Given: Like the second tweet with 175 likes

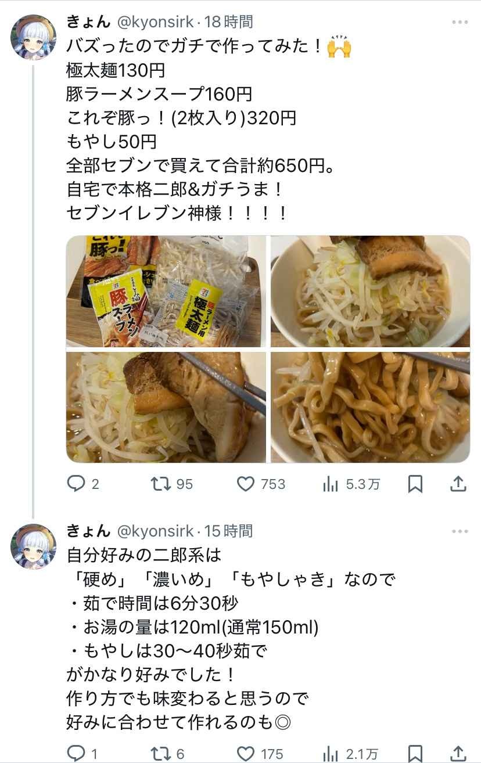Looking at the screenshot, I should pyautogui.click(x=260, y=754).
